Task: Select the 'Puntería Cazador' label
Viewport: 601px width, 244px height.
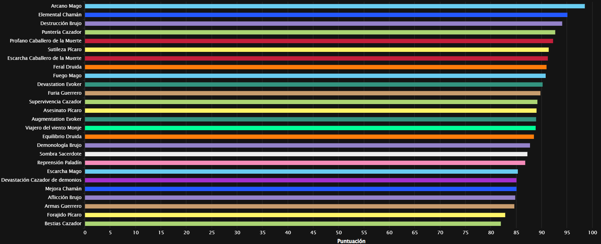Action: click(62, 32)
